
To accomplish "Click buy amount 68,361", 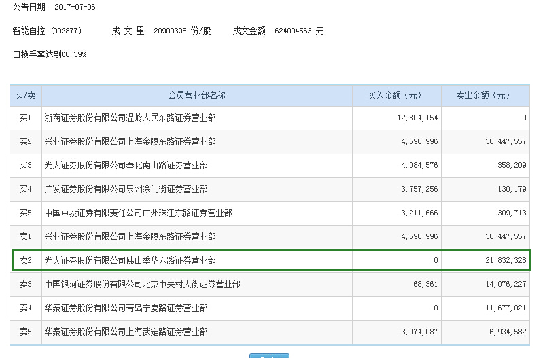I will tap(425, 284).
